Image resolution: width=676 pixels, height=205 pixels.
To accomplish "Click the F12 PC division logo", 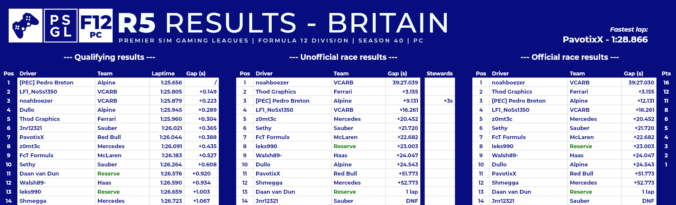I will [x=96, y=26].
